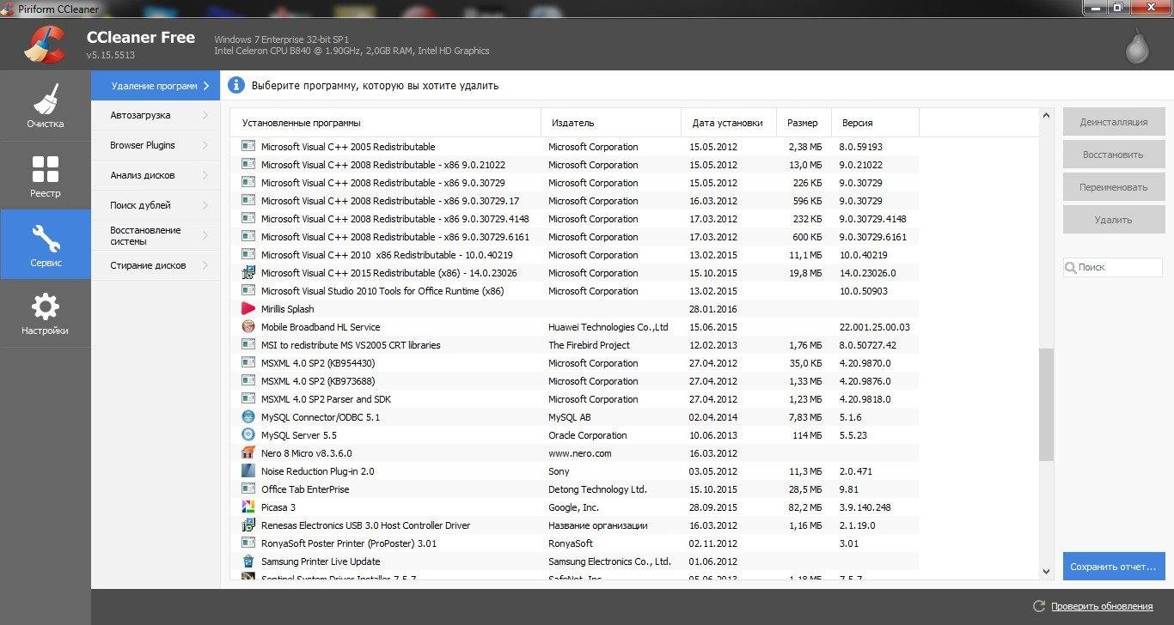Viewport: 1174px width, 625px height.
Task: Sort by the Версия column header
Action: [875, 123]
